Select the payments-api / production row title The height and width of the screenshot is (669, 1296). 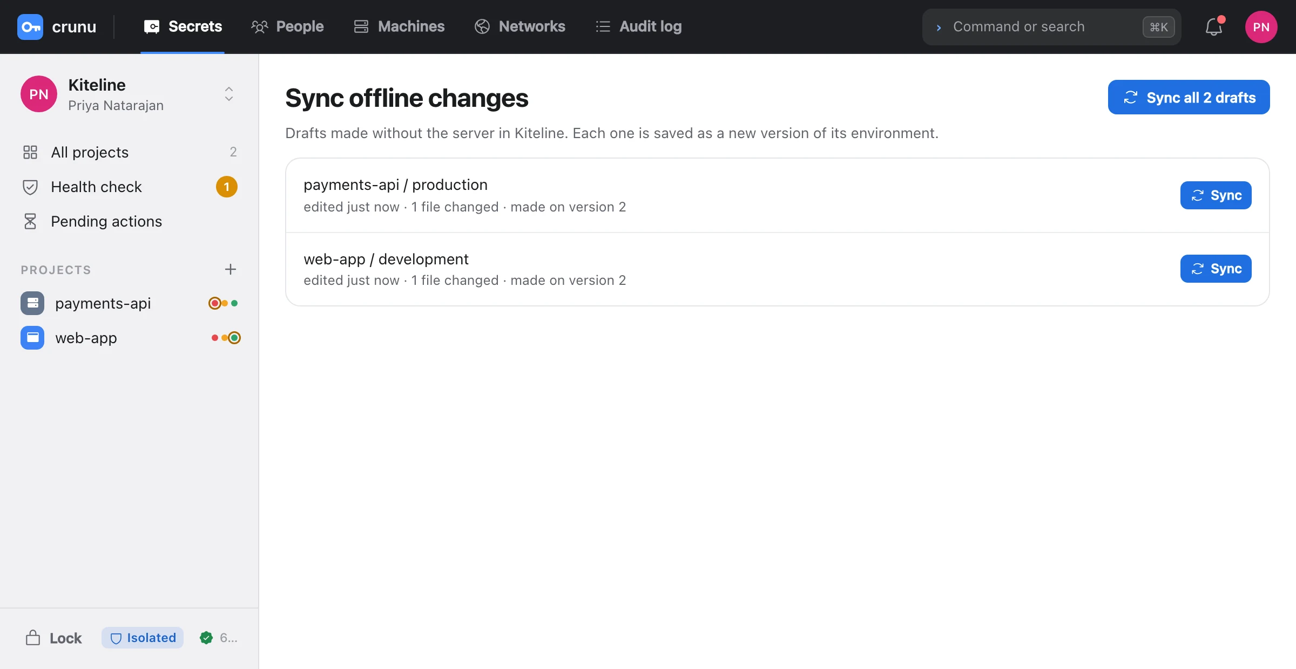click(x=395, y=185)
